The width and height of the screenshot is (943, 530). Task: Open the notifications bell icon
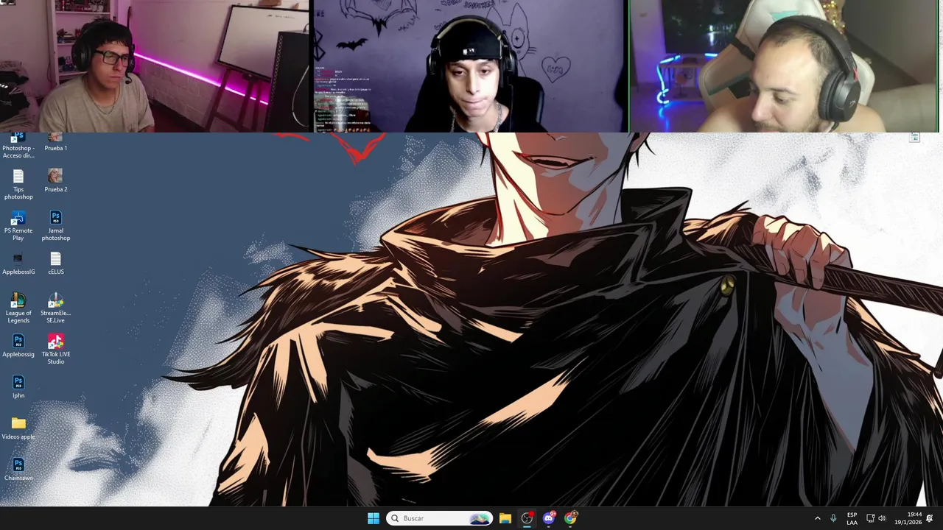[930, 518]
